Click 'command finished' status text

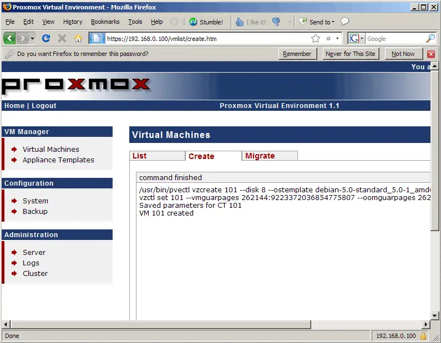[170, 177]
